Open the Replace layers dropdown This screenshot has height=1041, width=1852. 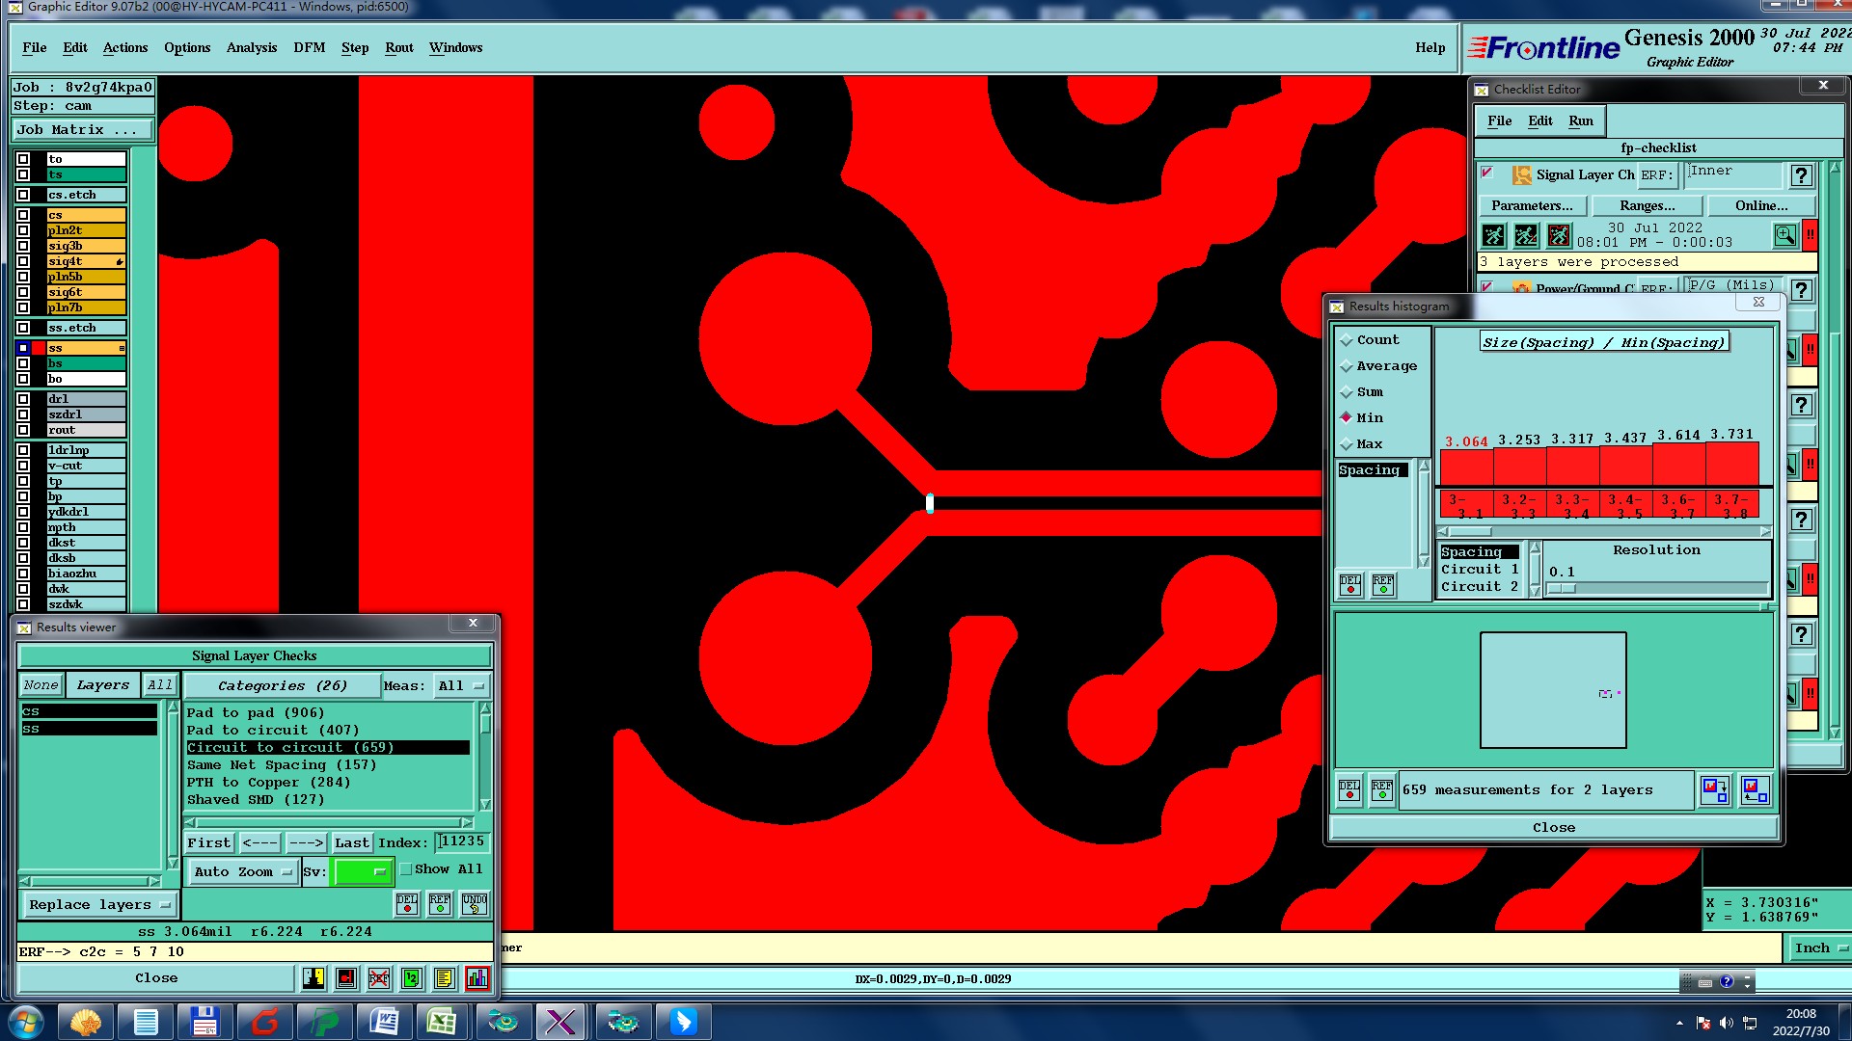point(98,905)
